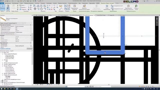
Task: Collapse the Планы этажей tree node
Action: [2, 54]
